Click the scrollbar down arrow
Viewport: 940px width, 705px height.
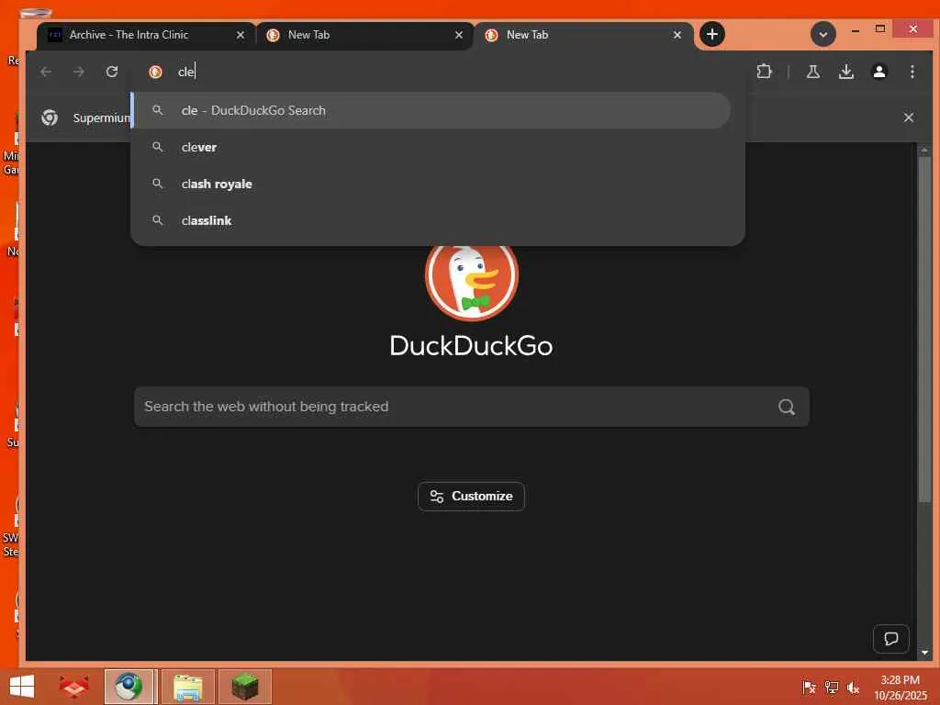[924, 653]
